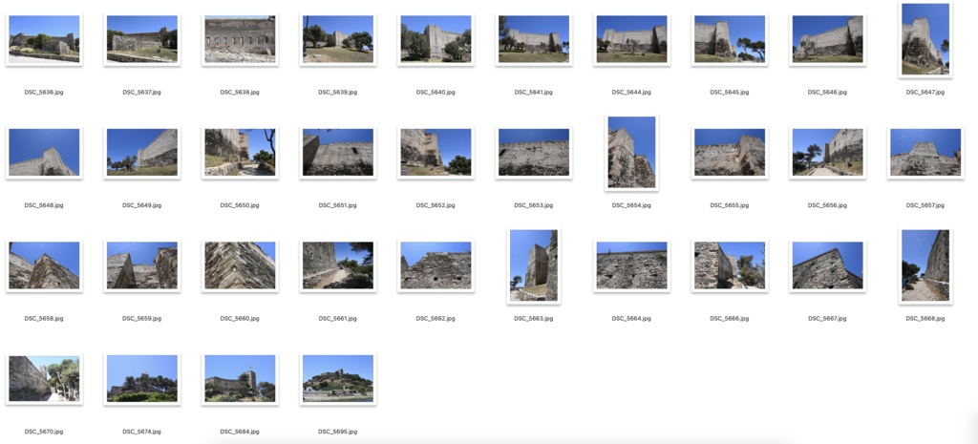
Task: Select thumbnail of DSC_5640.jpg
Action: click(x=436, y=39)
